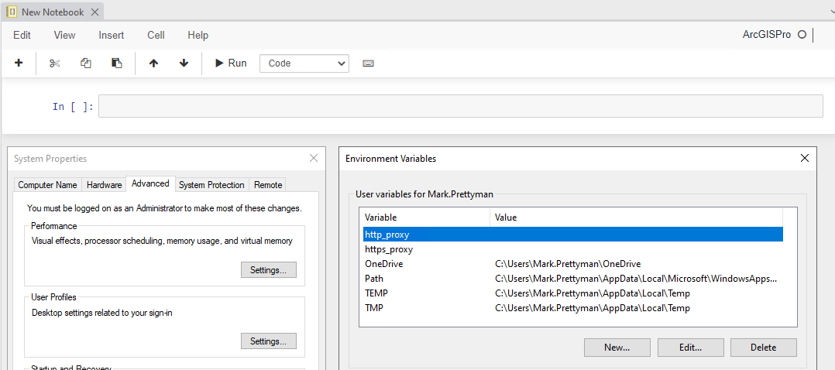Insert a new cell with plus icon
The width and height of the screenshot is (835, 370).
19,63
